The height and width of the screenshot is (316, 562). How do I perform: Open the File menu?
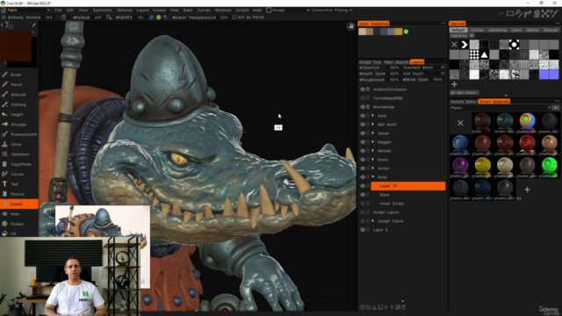(x=59, y=10)
